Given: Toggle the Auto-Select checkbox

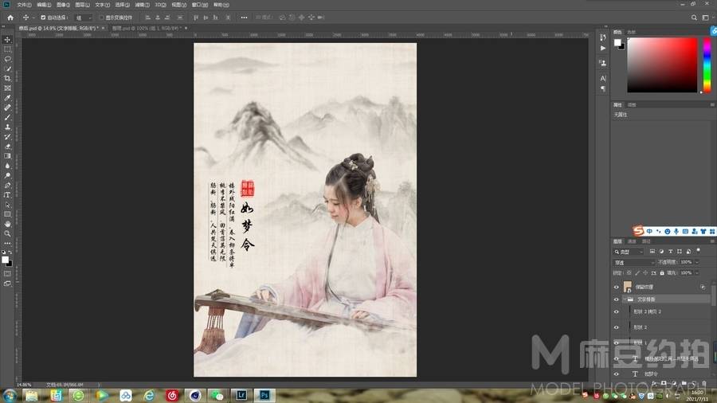Looking at the screenshot, I should [43, 18].
